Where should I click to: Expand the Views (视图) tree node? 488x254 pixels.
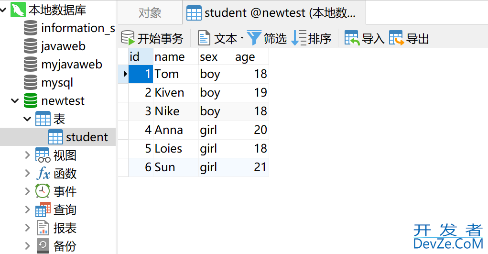pos(27,155)
